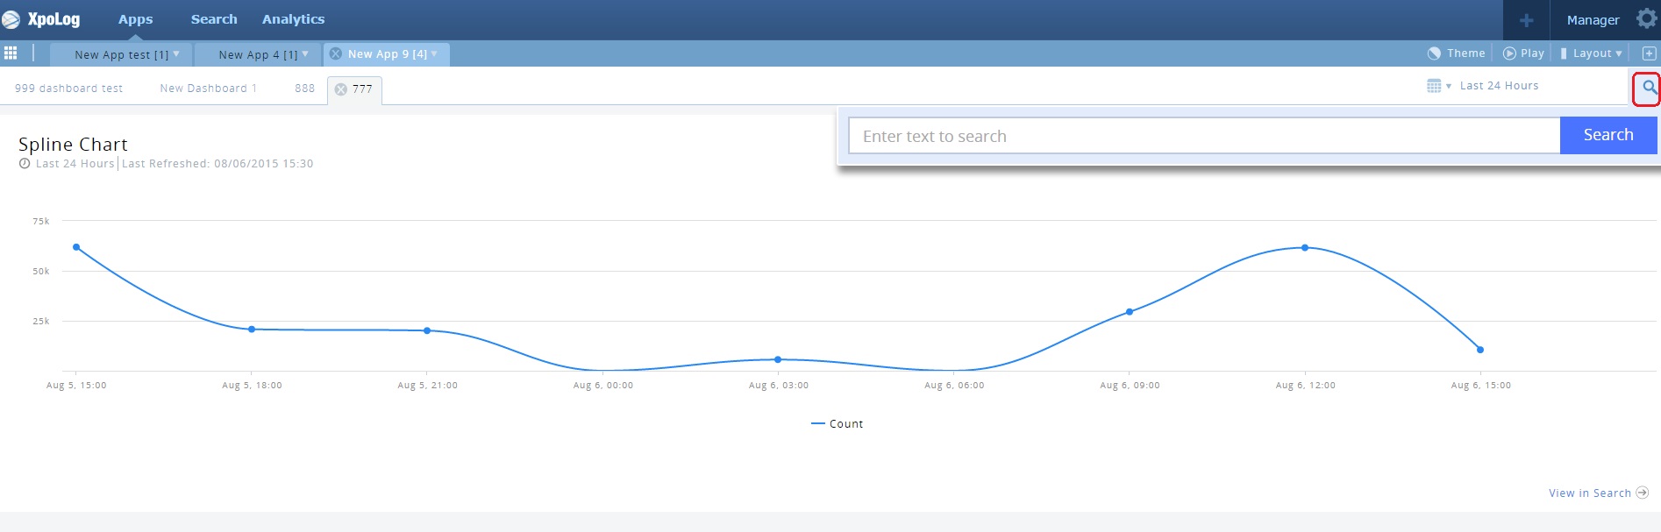Switch to the 999 dashboard test tab
The width and height of the screenshot is (1661, 532).
pos(68,89)
